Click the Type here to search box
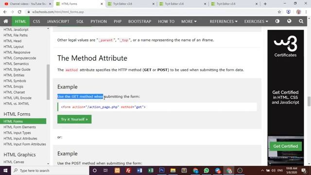This screenshot has height=175, width=311. pyautogui.click(x=50, y=171)
